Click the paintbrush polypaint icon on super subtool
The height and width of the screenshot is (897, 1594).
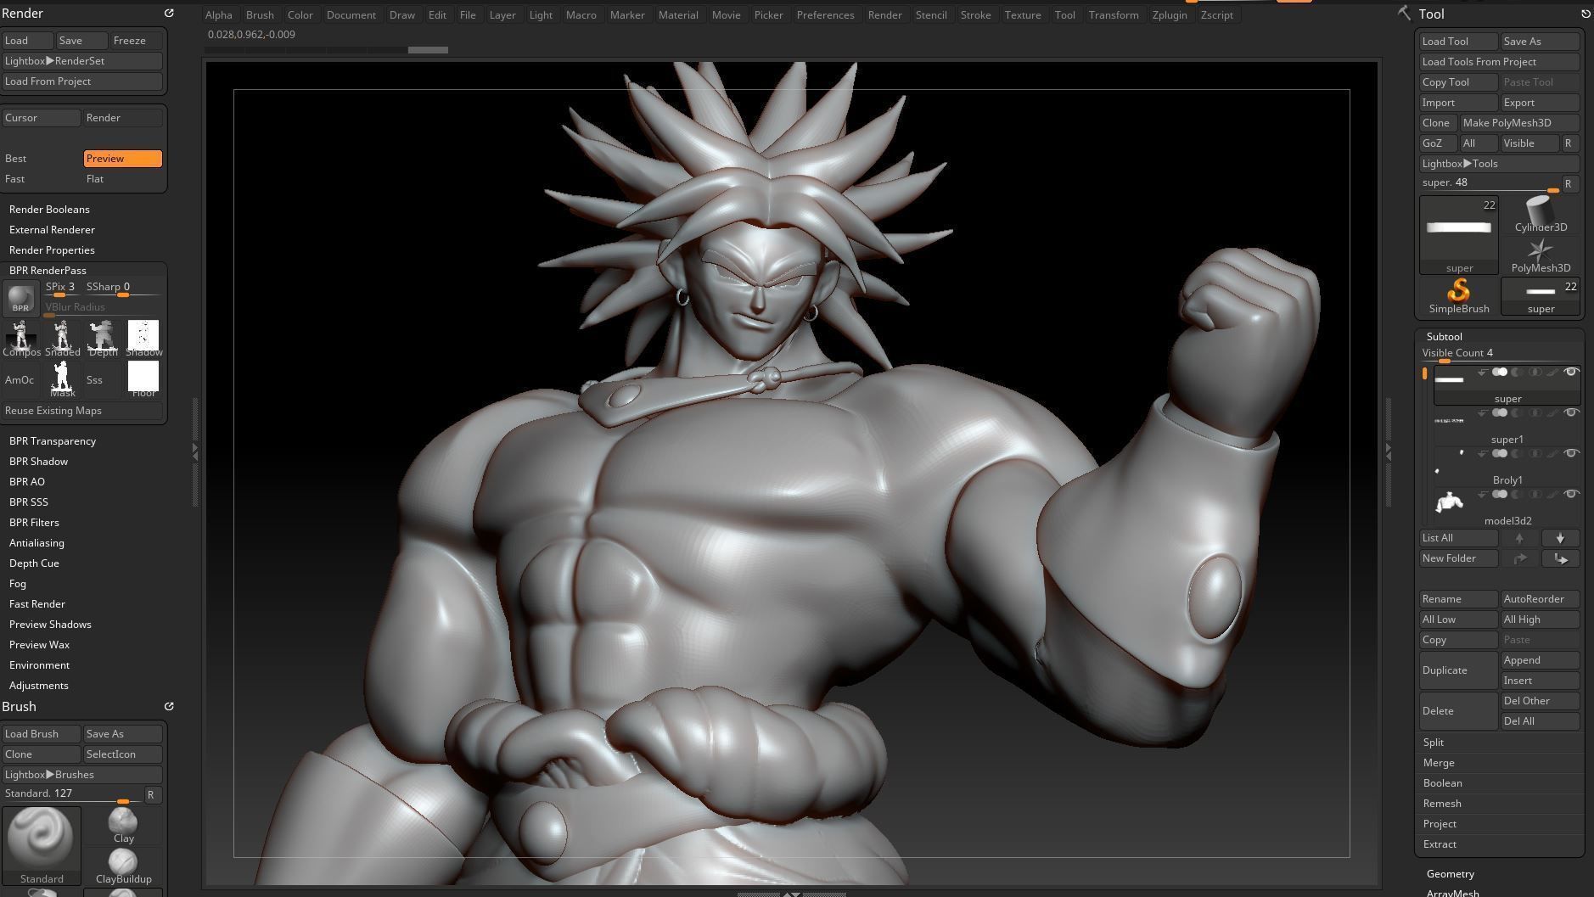click(x=1552, y=372)
